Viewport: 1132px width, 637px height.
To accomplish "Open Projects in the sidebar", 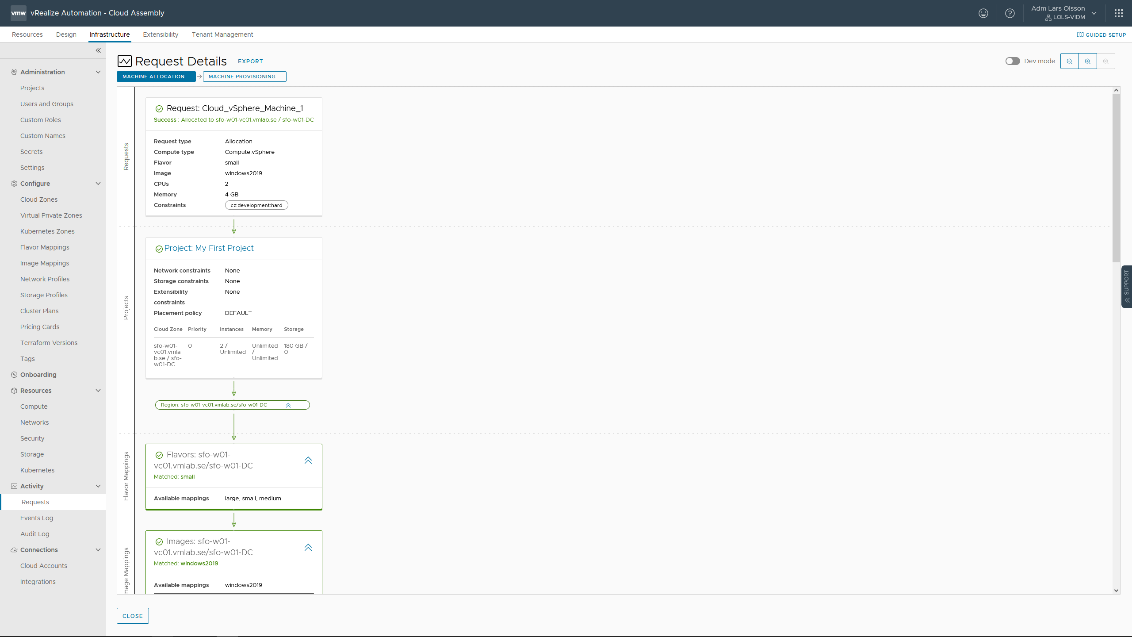I will click(x=32, y=88).
